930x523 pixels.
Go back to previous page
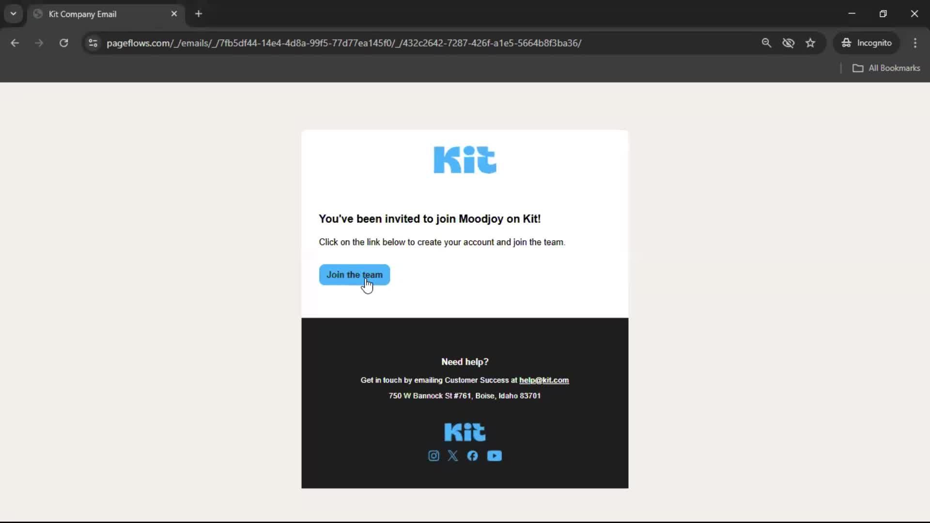click(x=15, y=43)
